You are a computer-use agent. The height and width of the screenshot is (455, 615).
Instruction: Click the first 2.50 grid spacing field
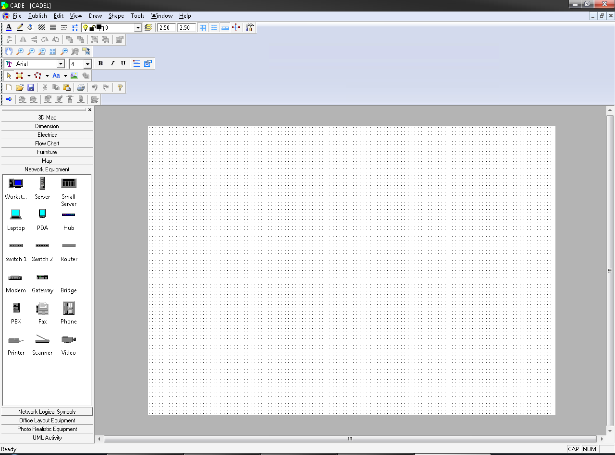167,28
